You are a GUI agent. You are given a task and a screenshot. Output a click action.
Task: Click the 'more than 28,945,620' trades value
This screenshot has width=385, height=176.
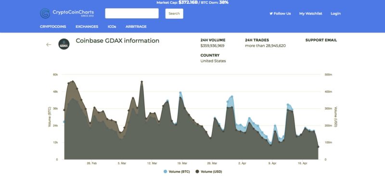(266, 46)
